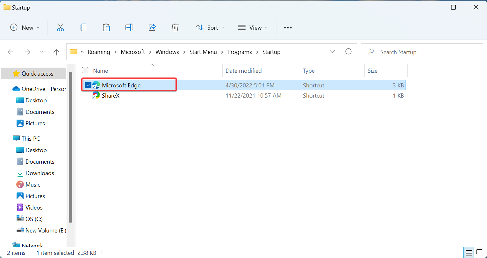The image size is (487, 258).
Task: Rename the selected item via toolbar icon
Action: 129,27
